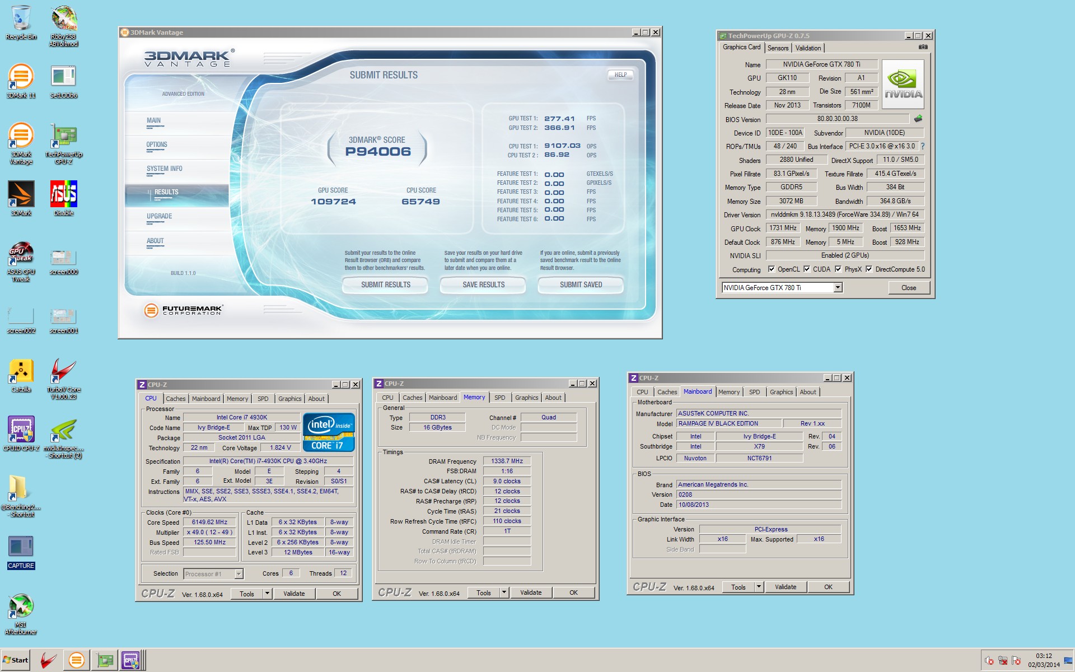This screenshot has height=672, width=1075.
Task: Launch CPUID CPU-Z desktop shortcut
Action: coord(21,433)
